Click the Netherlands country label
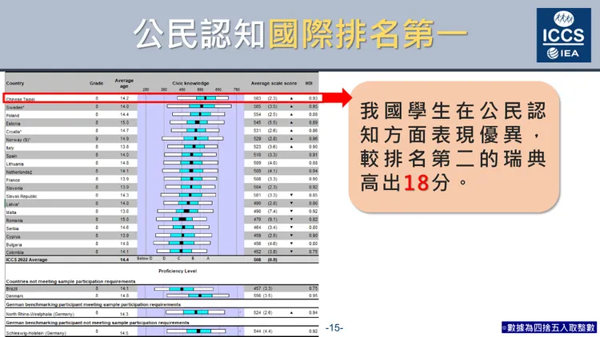The height and width of the screenshot is (337, 600). [18, 172]
